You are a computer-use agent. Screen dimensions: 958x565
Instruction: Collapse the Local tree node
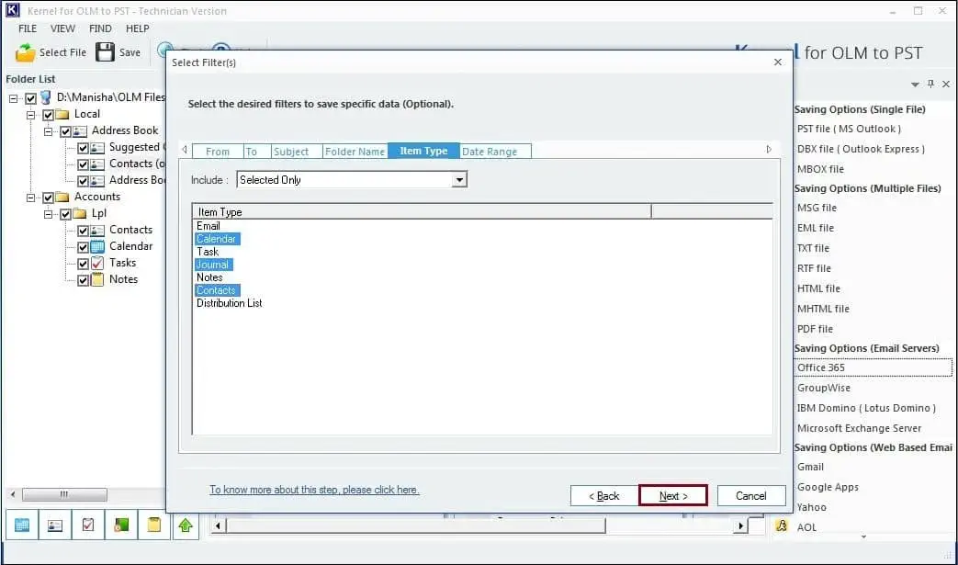(30, 115)
